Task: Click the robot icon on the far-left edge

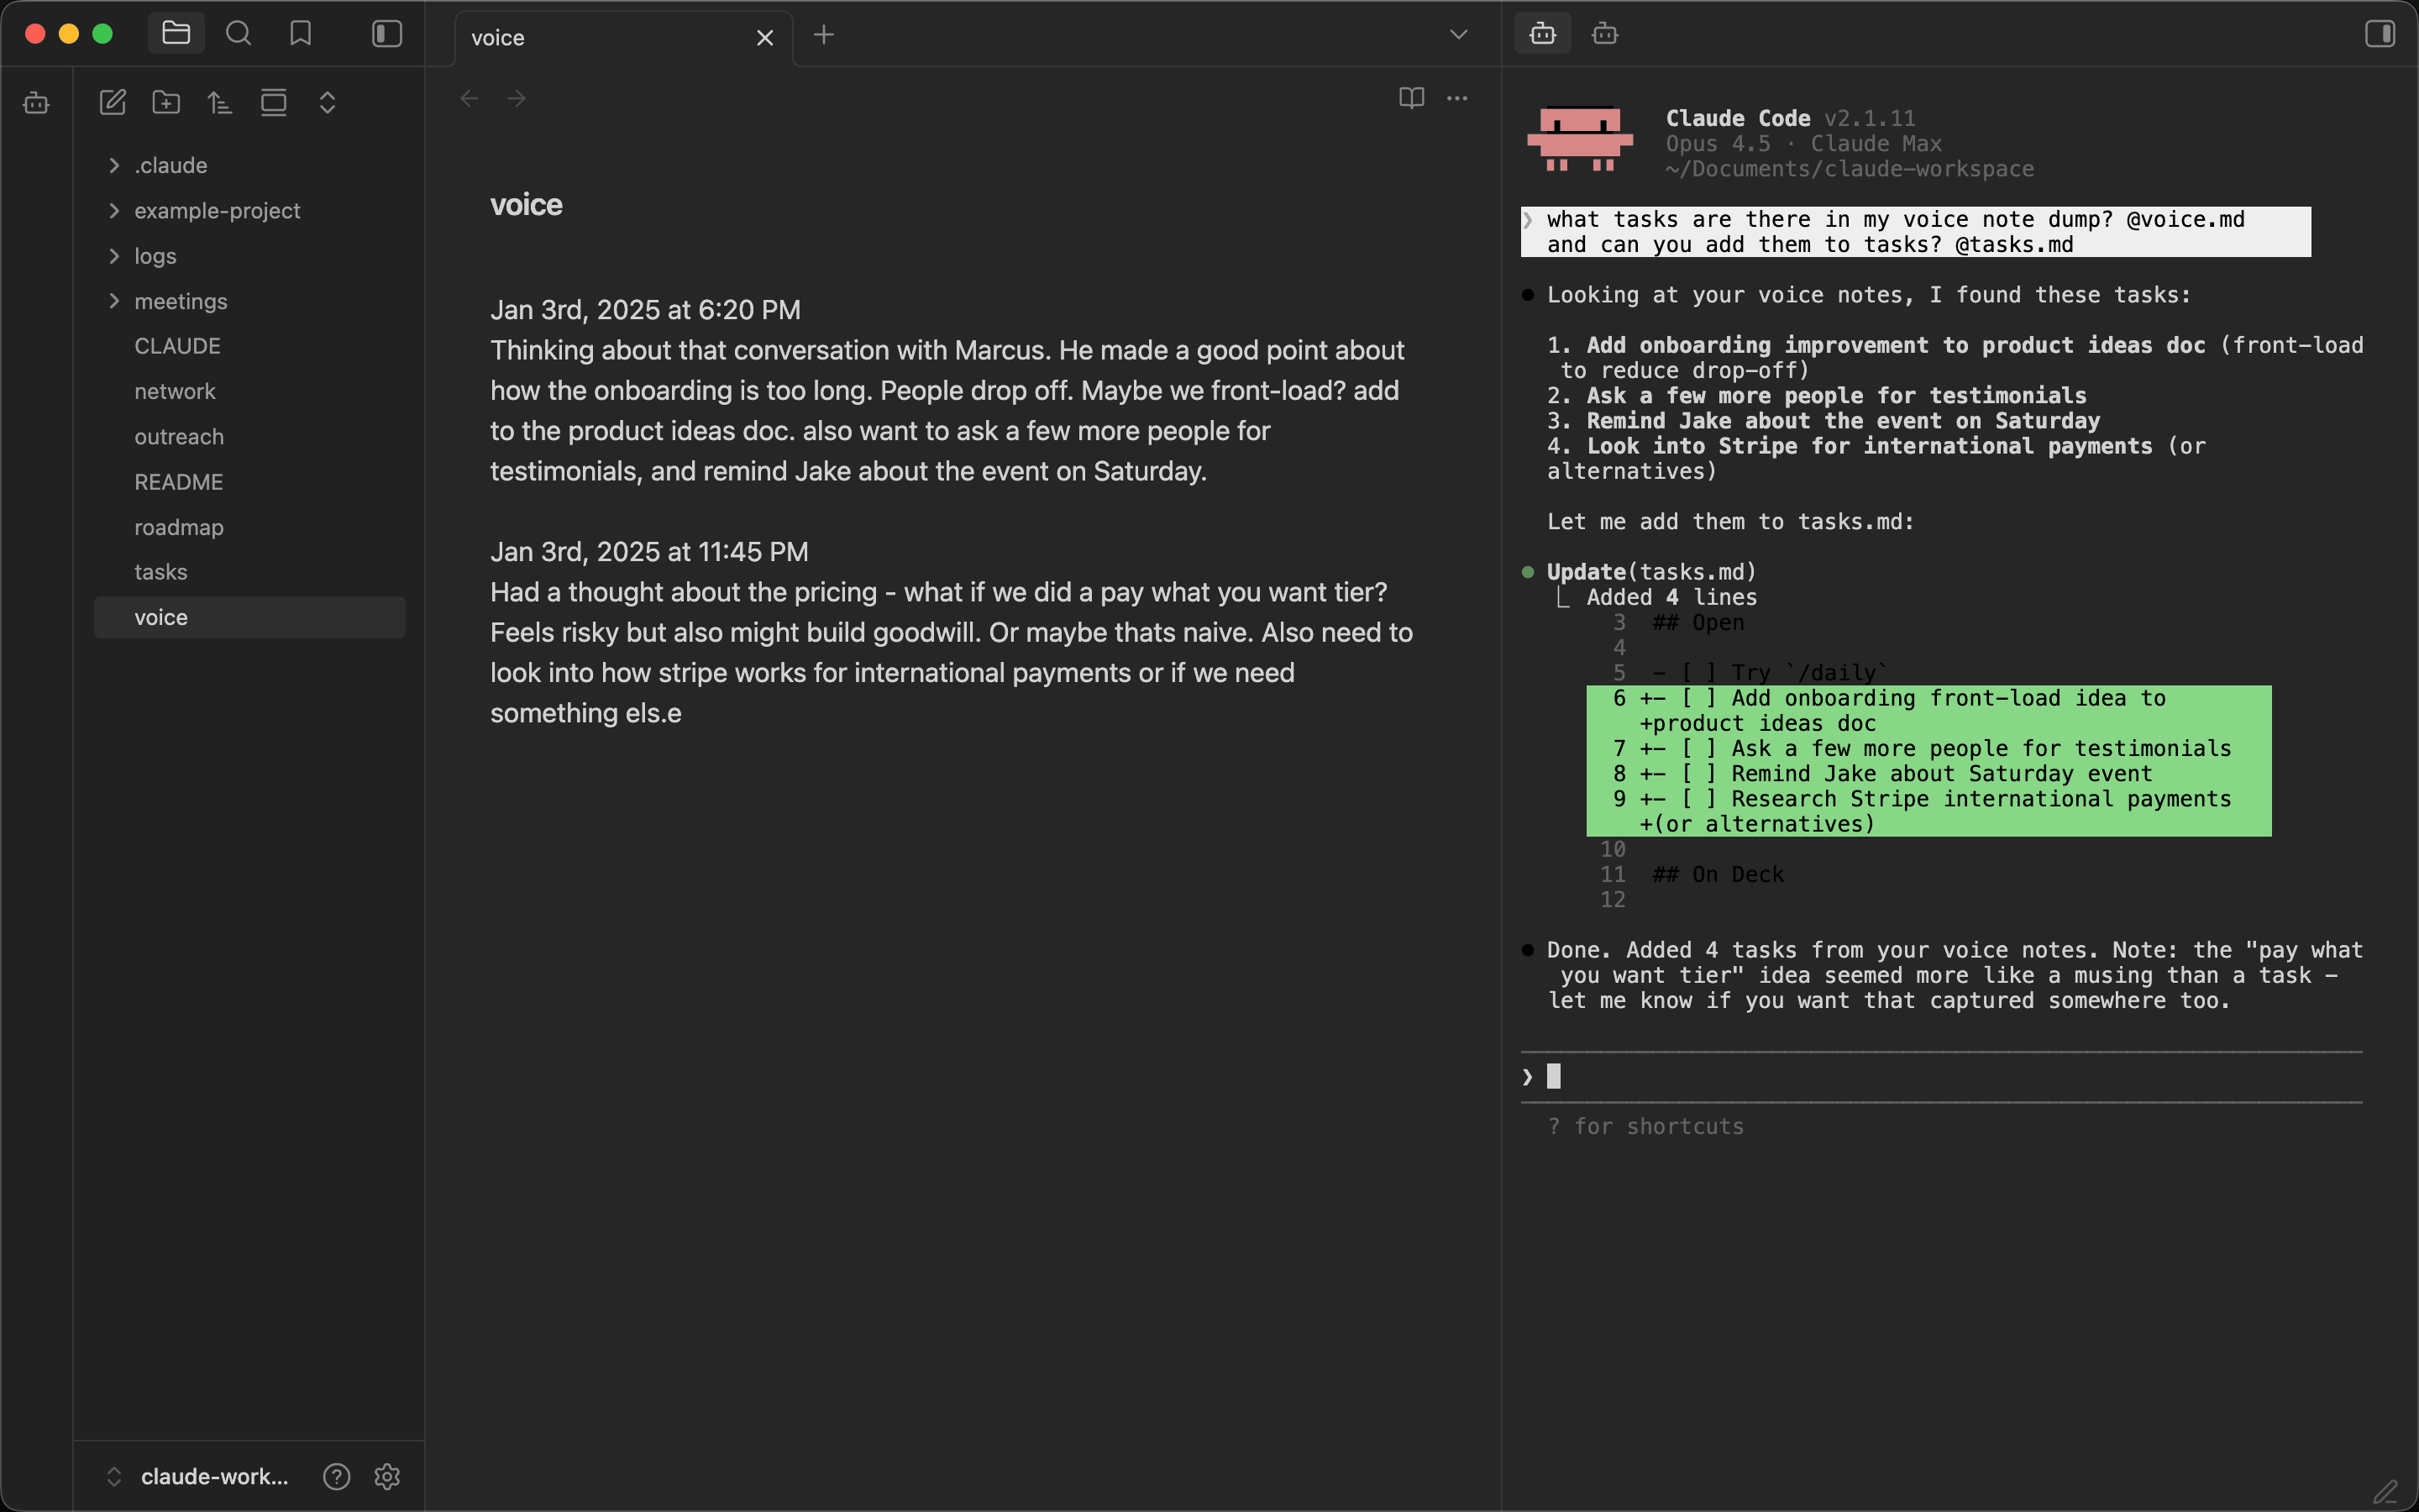Action: click(x=36, y=102)
